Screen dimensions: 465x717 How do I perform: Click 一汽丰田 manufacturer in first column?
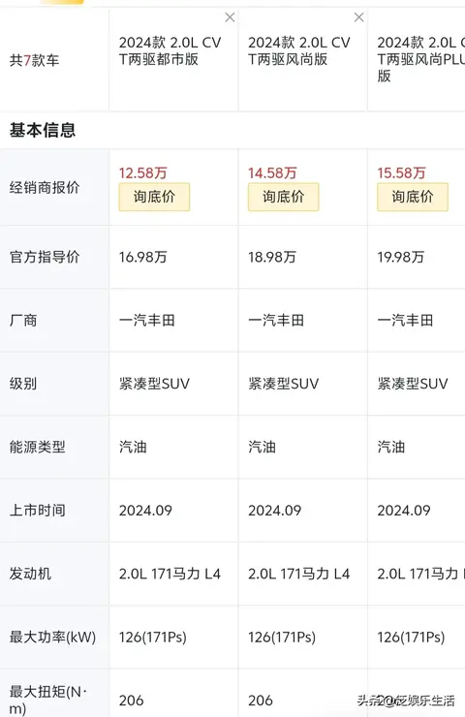tap(147, 320)
